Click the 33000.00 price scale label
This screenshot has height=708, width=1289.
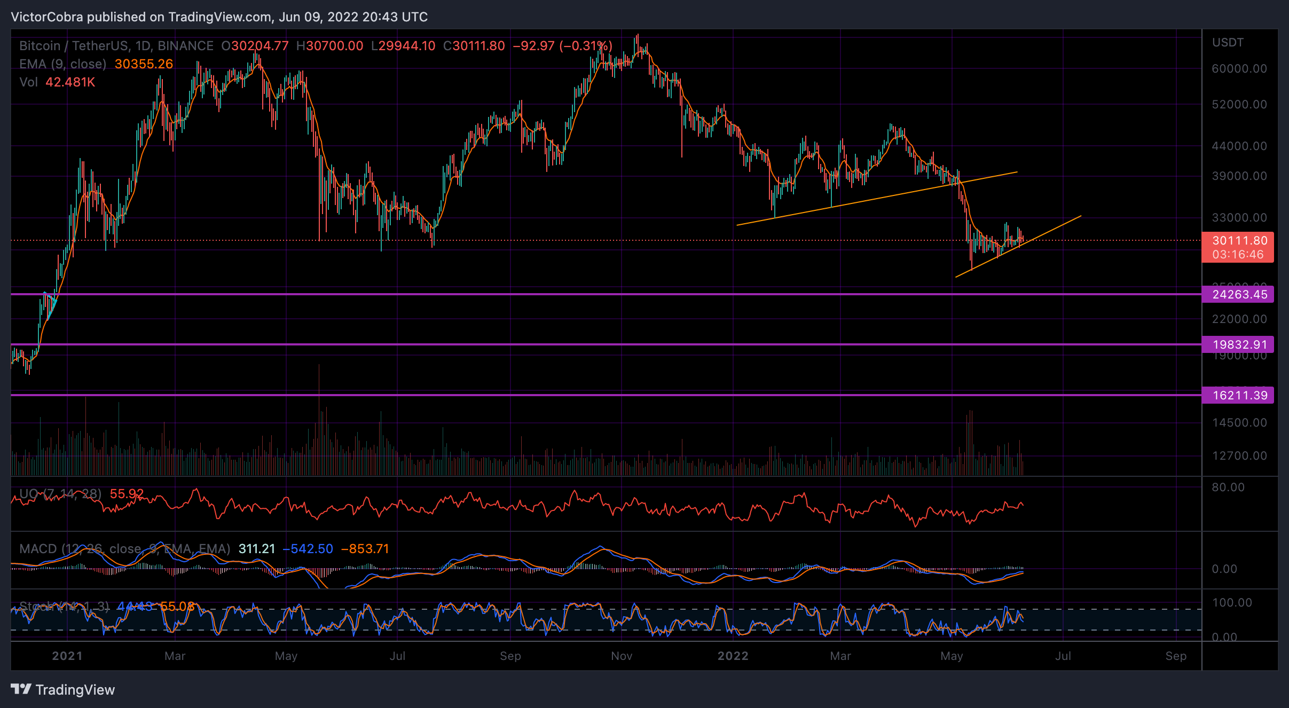(x=1239, y=217)
